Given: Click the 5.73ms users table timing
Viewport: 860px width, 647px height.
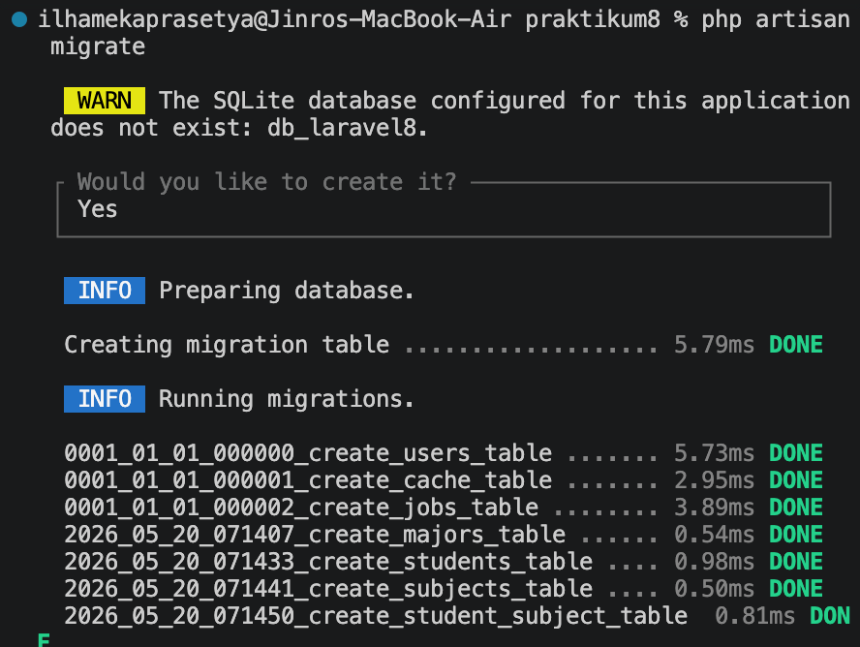Looking at the screenshot, I should click(x=714, y=453).
